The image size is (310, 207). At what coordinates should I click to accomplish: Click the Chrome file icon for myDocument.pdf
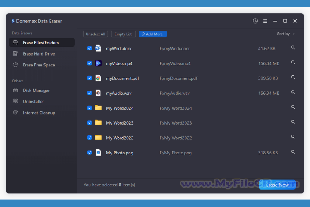tap(98, 78)
